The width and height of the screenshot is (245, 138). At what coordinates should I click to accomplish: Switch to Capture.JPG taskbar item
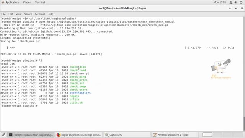pos(127,135)
